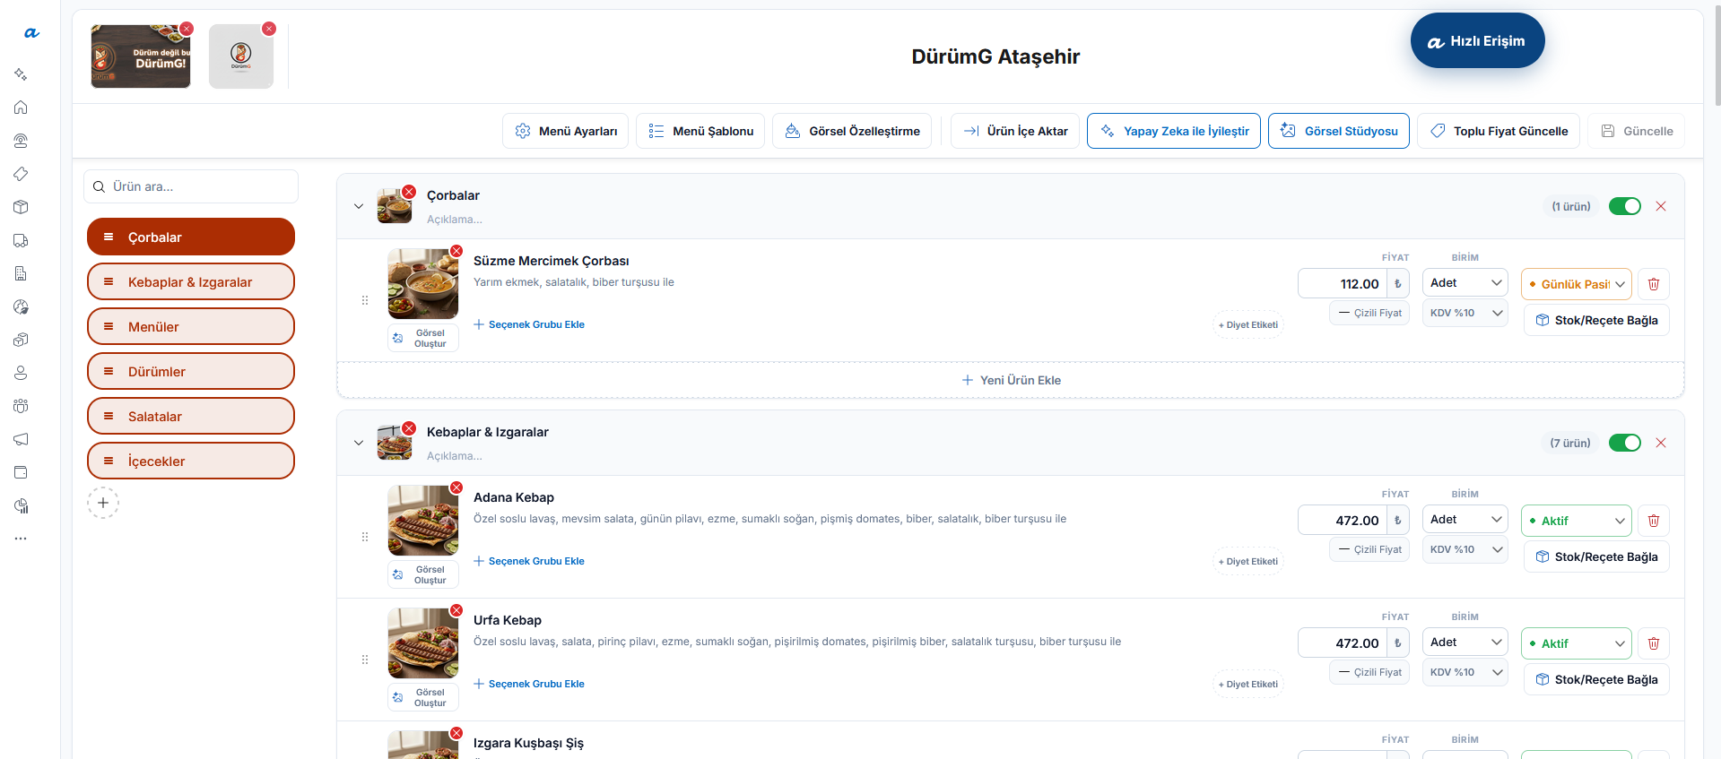Viewport: 1721px width, 759px height.
Task: Open KDV %10 dropdown for Adana Kebap
Action: tap(1465, 549)
